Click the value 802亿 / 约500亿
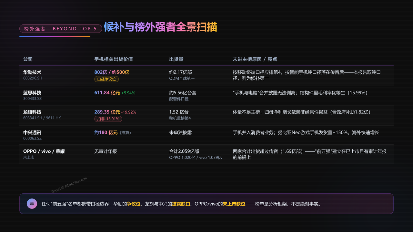The image size is (413, 232). (112, 72)
